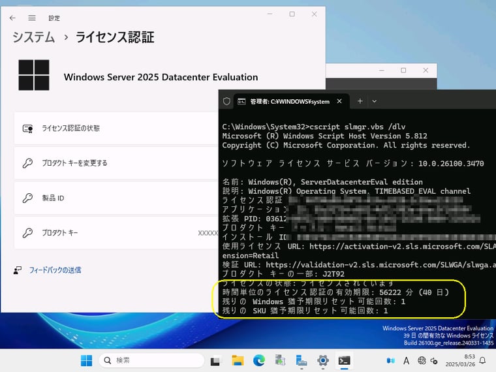Add a new terminal tab
The width and height of the screenshot is (496, 372).
[x=360, y=102]
